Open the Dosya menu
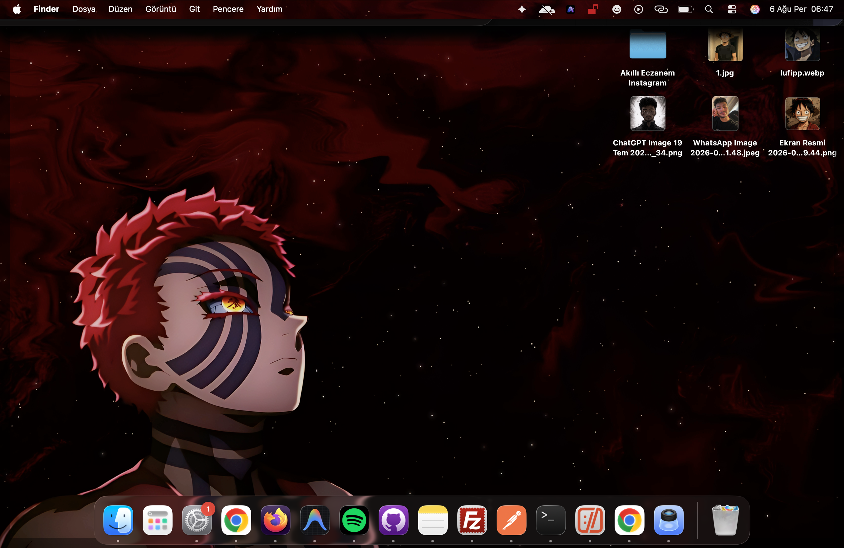Image resolution: width=844 pixels, height=548 pixels. 84,9
